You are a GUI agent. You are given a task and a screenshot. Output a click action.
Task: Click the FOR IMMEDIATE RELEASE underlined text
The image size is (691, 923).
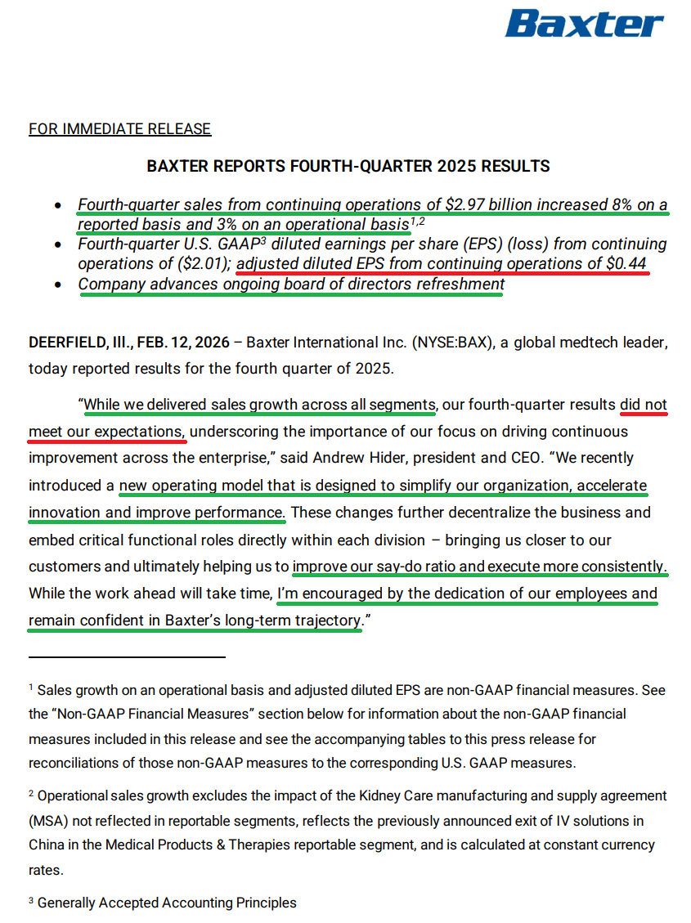click(x=119, y=129)
